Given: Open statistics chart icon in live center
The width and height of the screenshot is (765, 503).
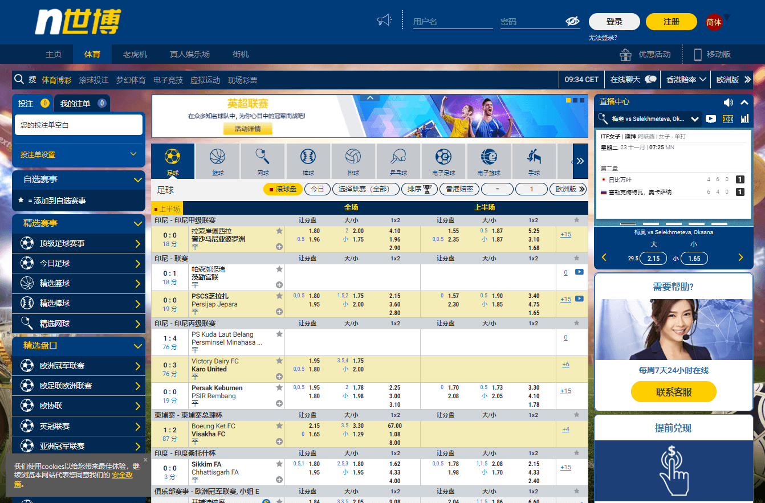Looking at the screenshot, I should [x=744, y=119].
